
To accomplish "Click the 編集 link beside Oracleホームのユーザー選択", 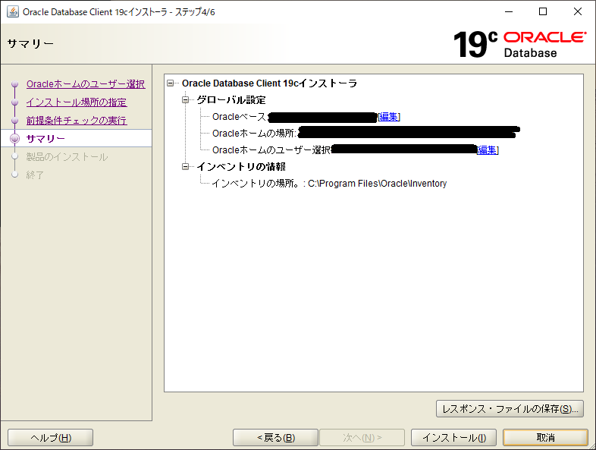I will (x=488, y=150).
